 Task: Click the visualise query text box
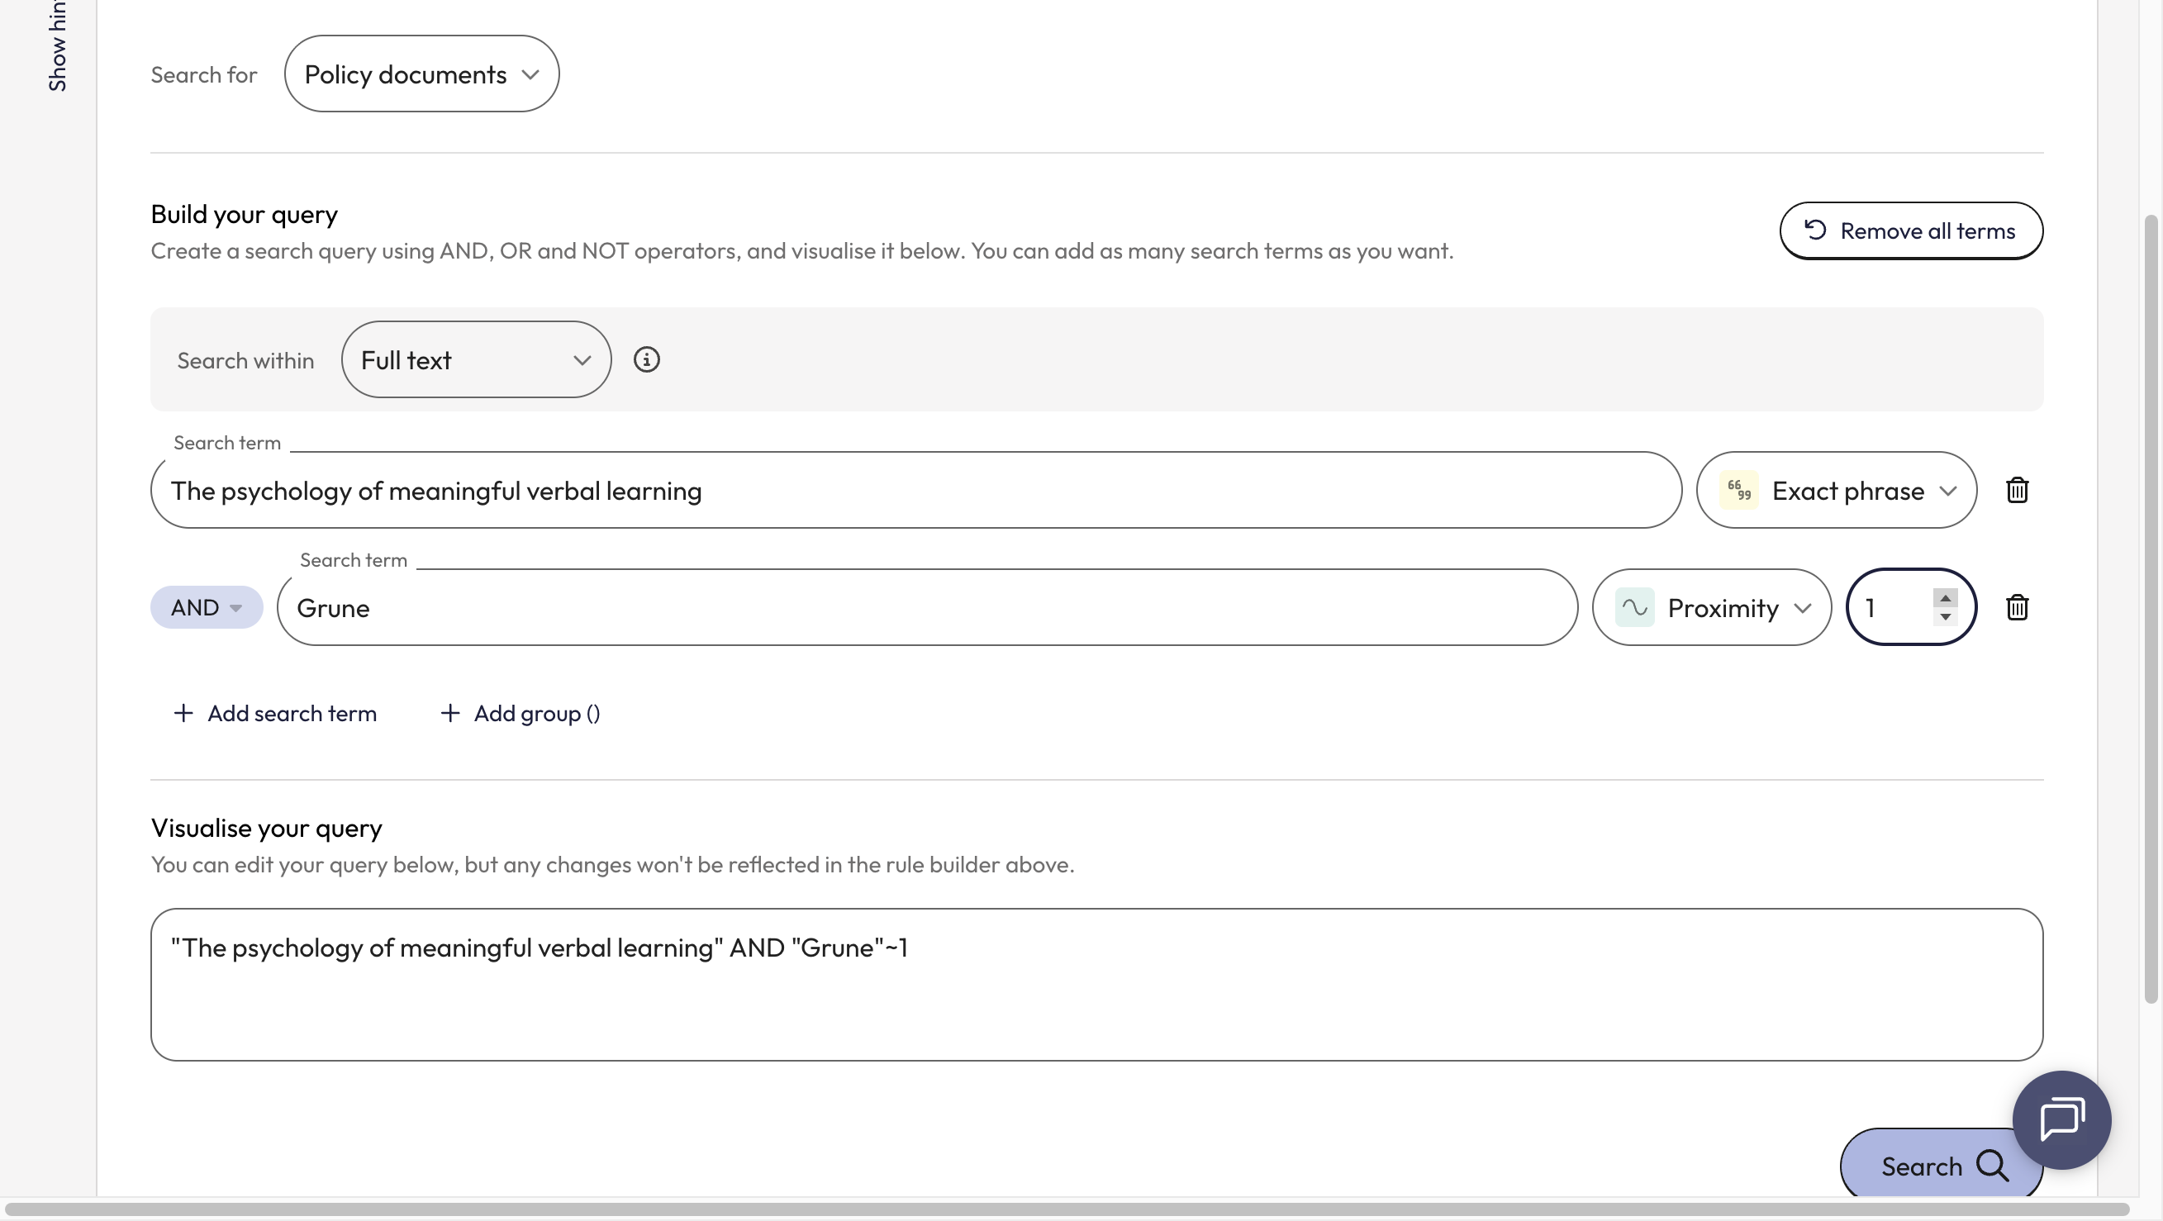pos(1096,984)
